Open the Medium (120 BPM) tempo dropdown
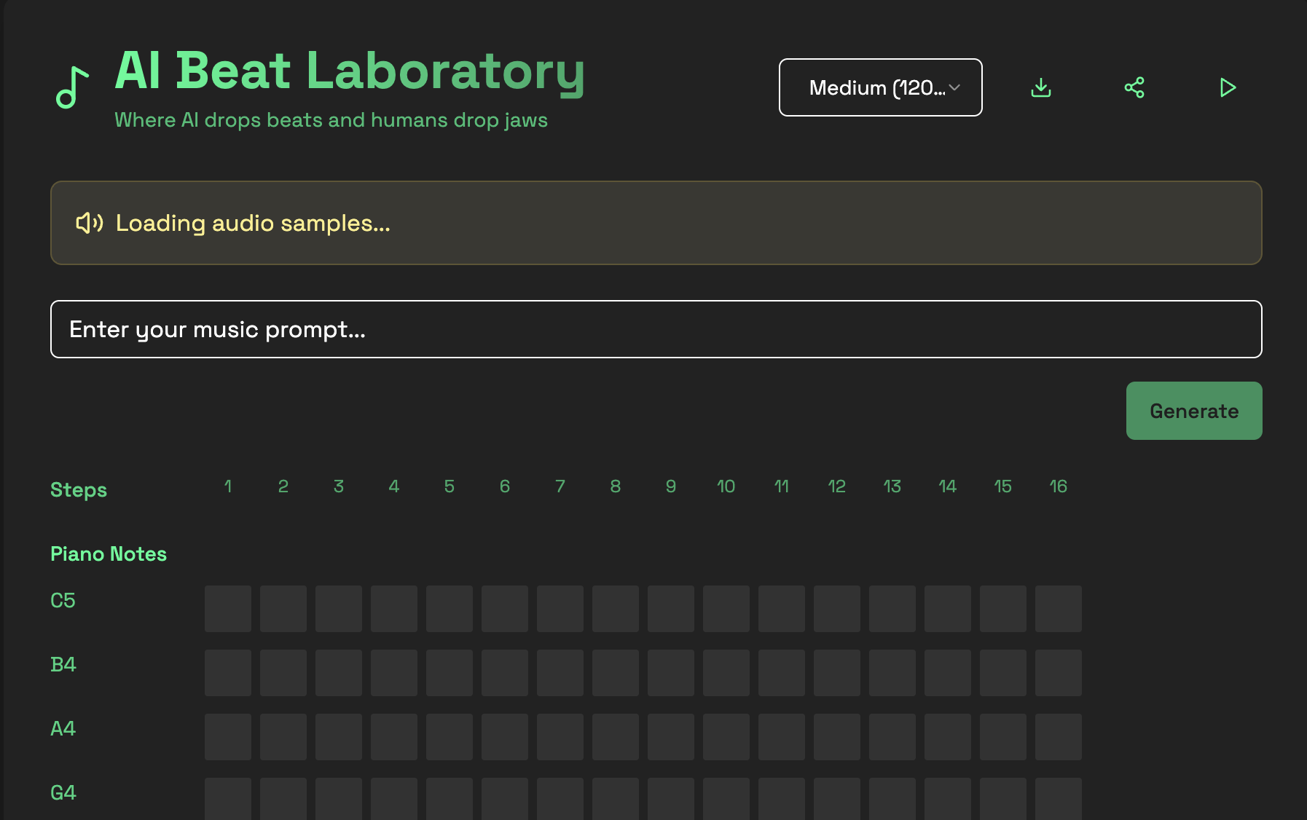The image size is (1307, 820). (880, 87)
